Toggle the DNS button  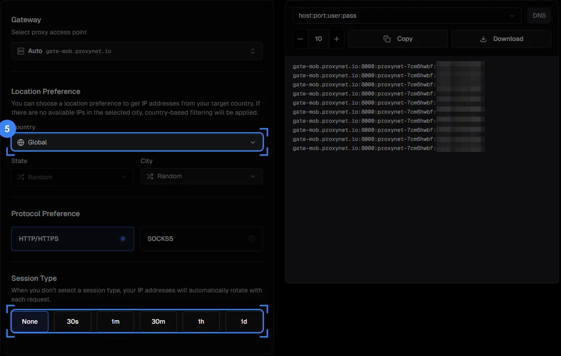[539, 16]
